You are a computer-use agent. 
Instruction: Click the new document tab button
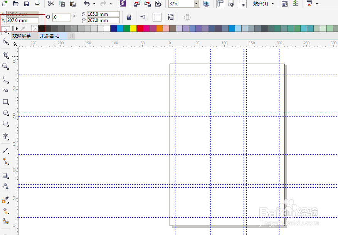tap(71, 36)
